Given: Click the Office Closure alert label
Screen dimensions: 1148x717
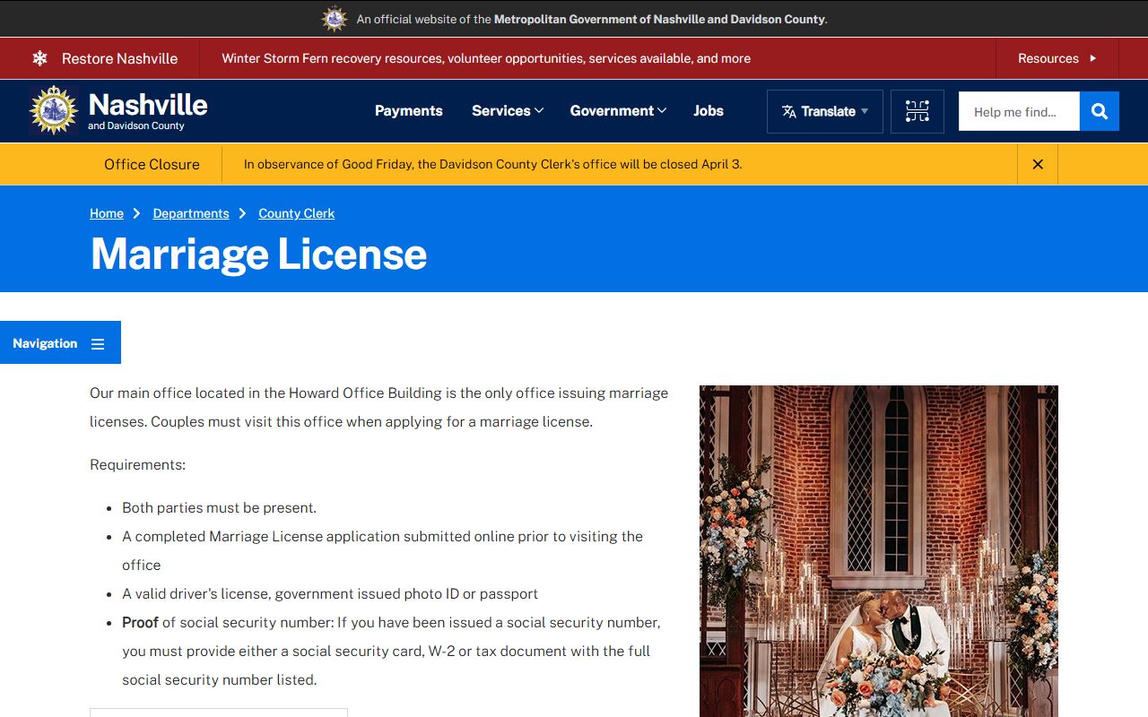Looking at the screenshot, I should [152, 164].
